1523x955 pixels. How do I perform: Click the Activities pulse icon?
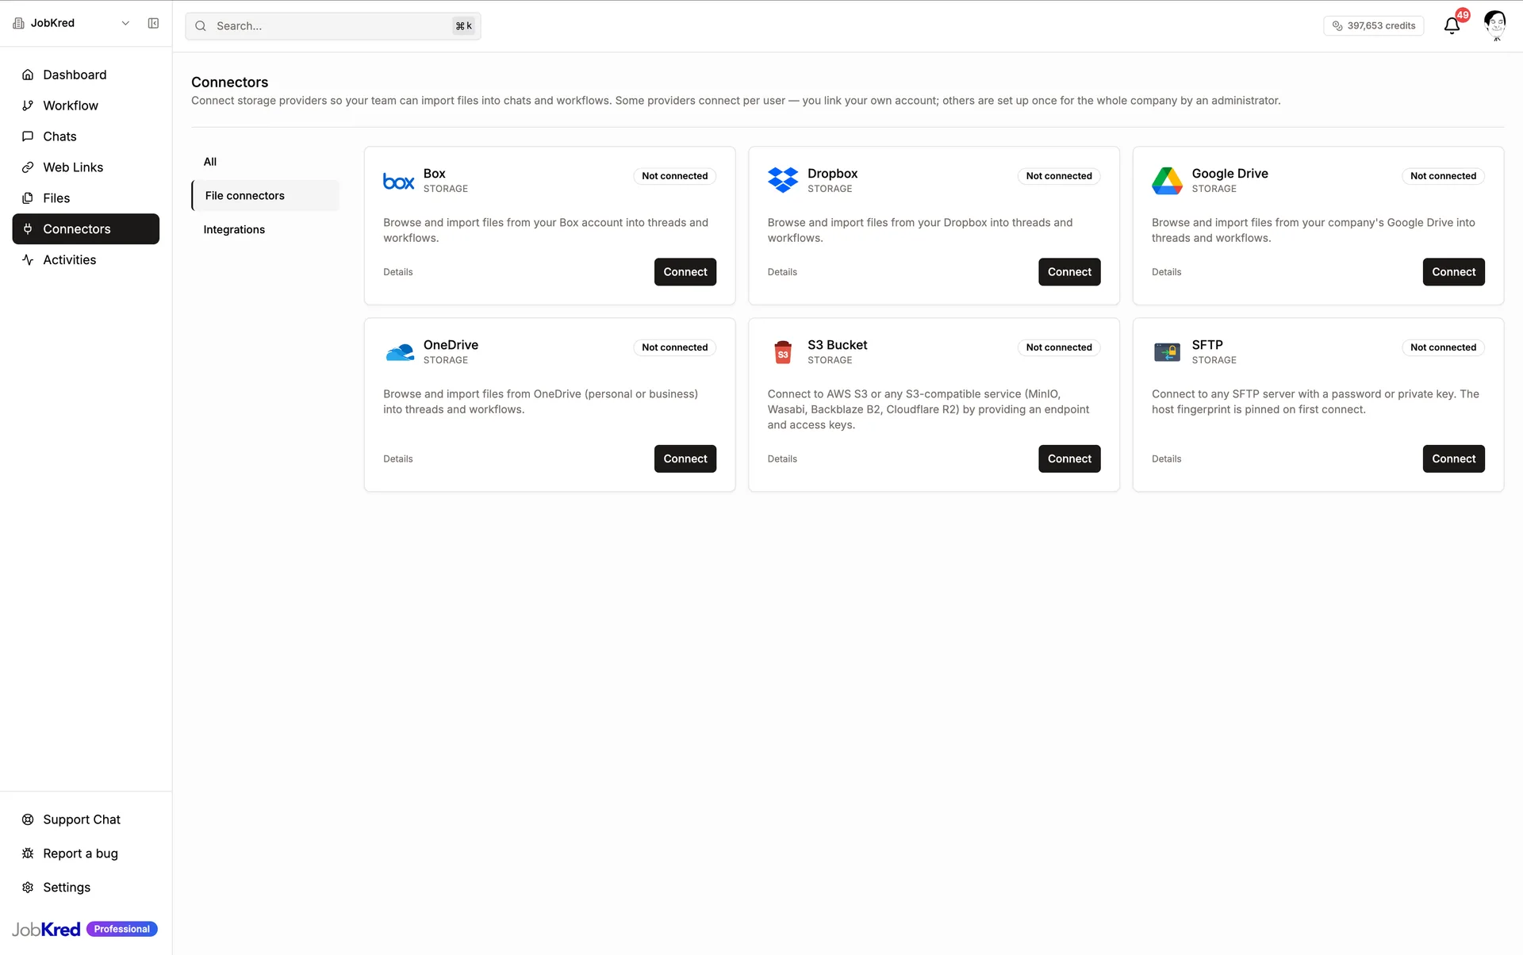(28, 260)
